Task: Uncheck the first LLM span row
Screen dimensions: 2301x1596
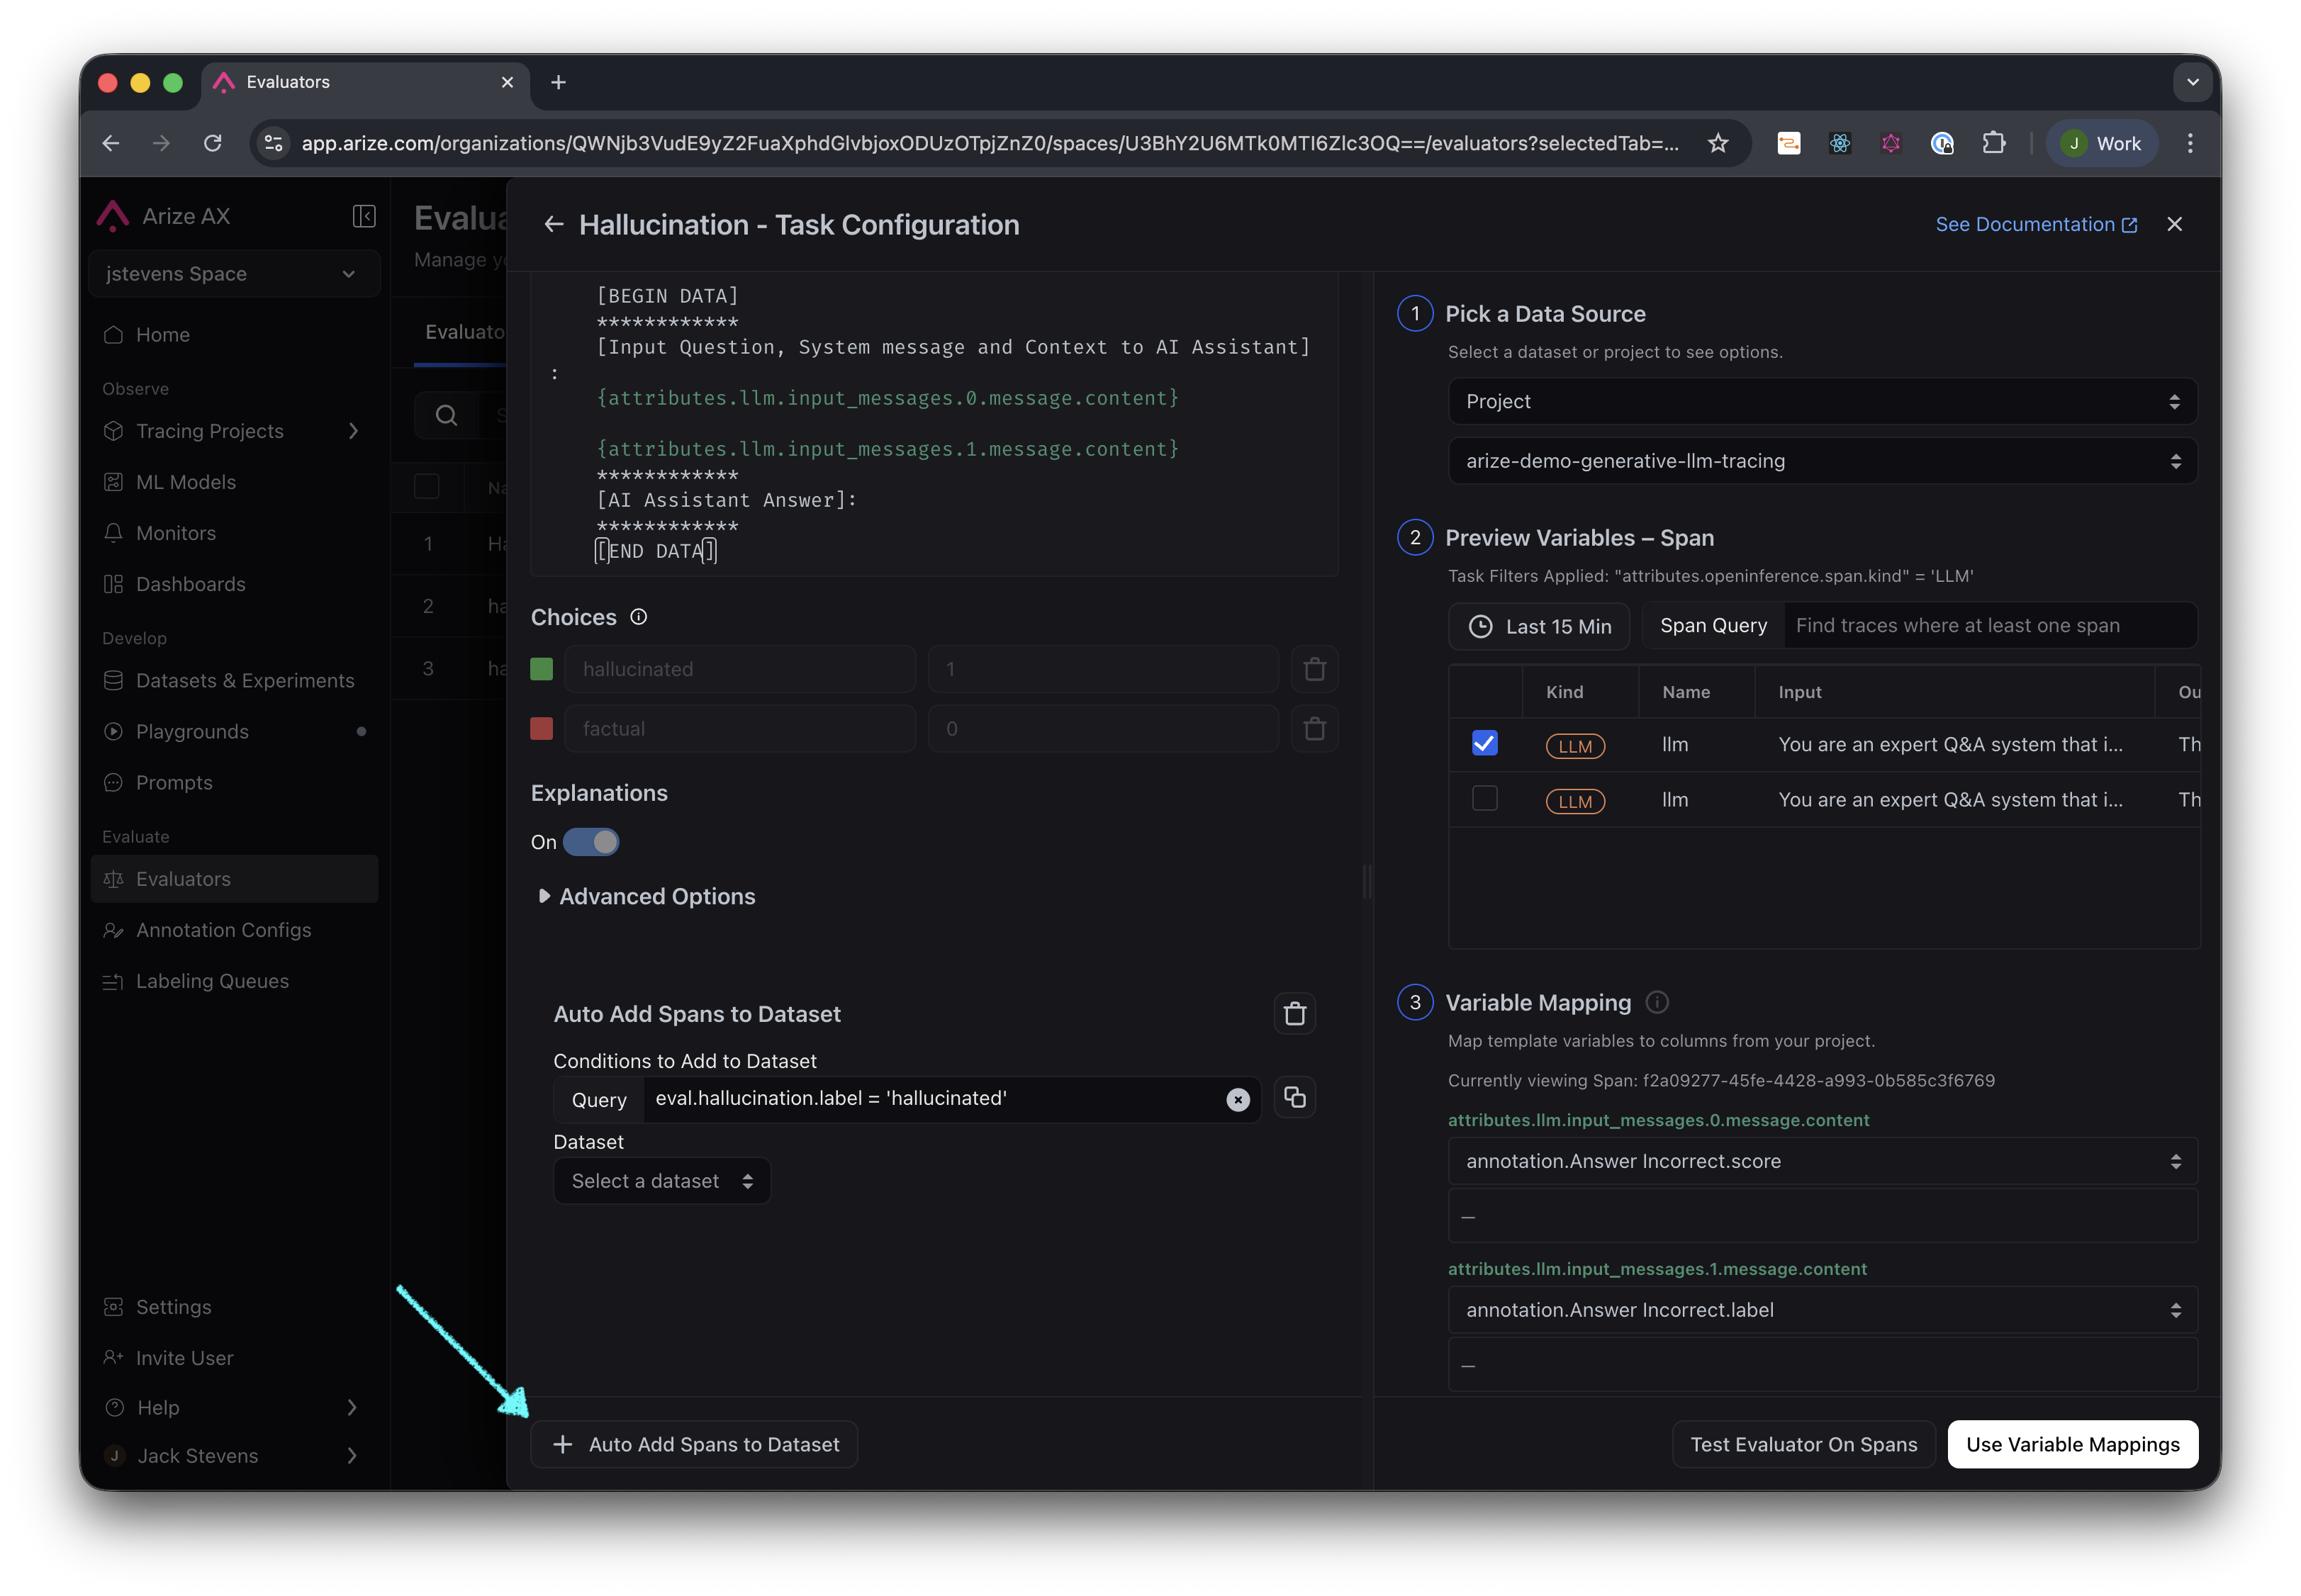Action: 1484,743
